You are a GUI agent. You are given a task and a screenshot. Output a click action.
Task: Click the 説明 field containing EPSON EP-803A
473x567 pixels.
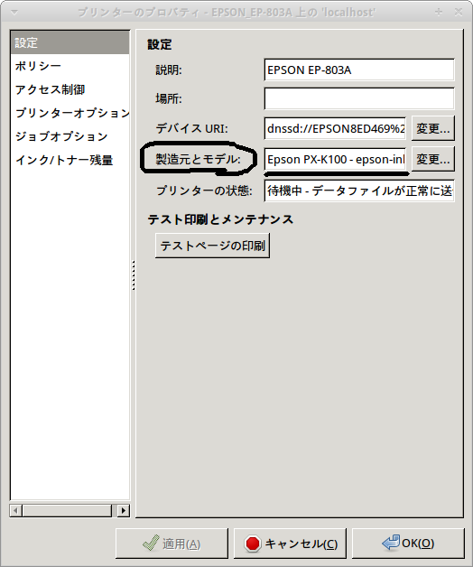pyautogui.click(x=359, y=70)
